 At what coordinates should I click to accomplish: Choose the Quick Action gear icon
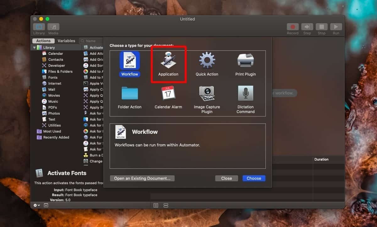[207, 61]
